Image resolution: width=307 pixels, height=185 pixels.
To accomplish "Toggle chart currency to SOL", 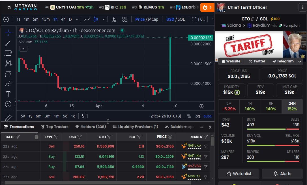I will (181, 19).
